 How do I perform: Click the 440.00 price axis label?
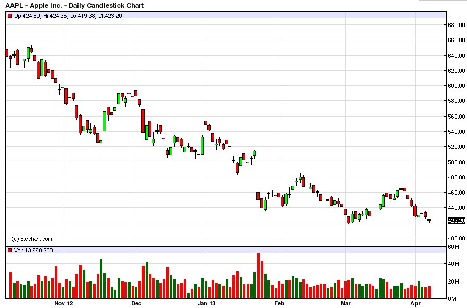pos(456,208)
